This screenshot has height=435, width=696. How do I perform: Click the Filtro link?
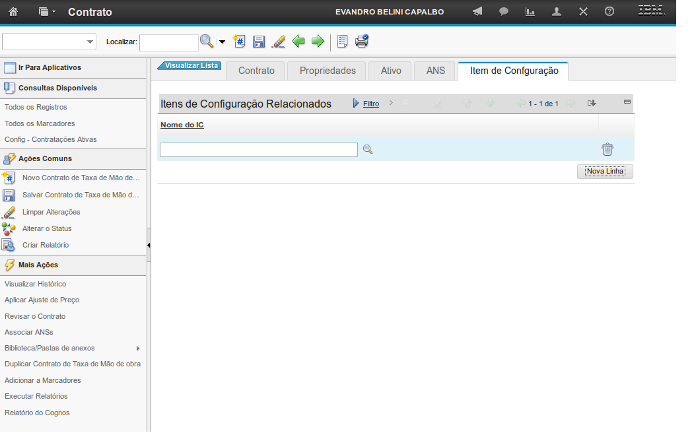coord(371,104)
